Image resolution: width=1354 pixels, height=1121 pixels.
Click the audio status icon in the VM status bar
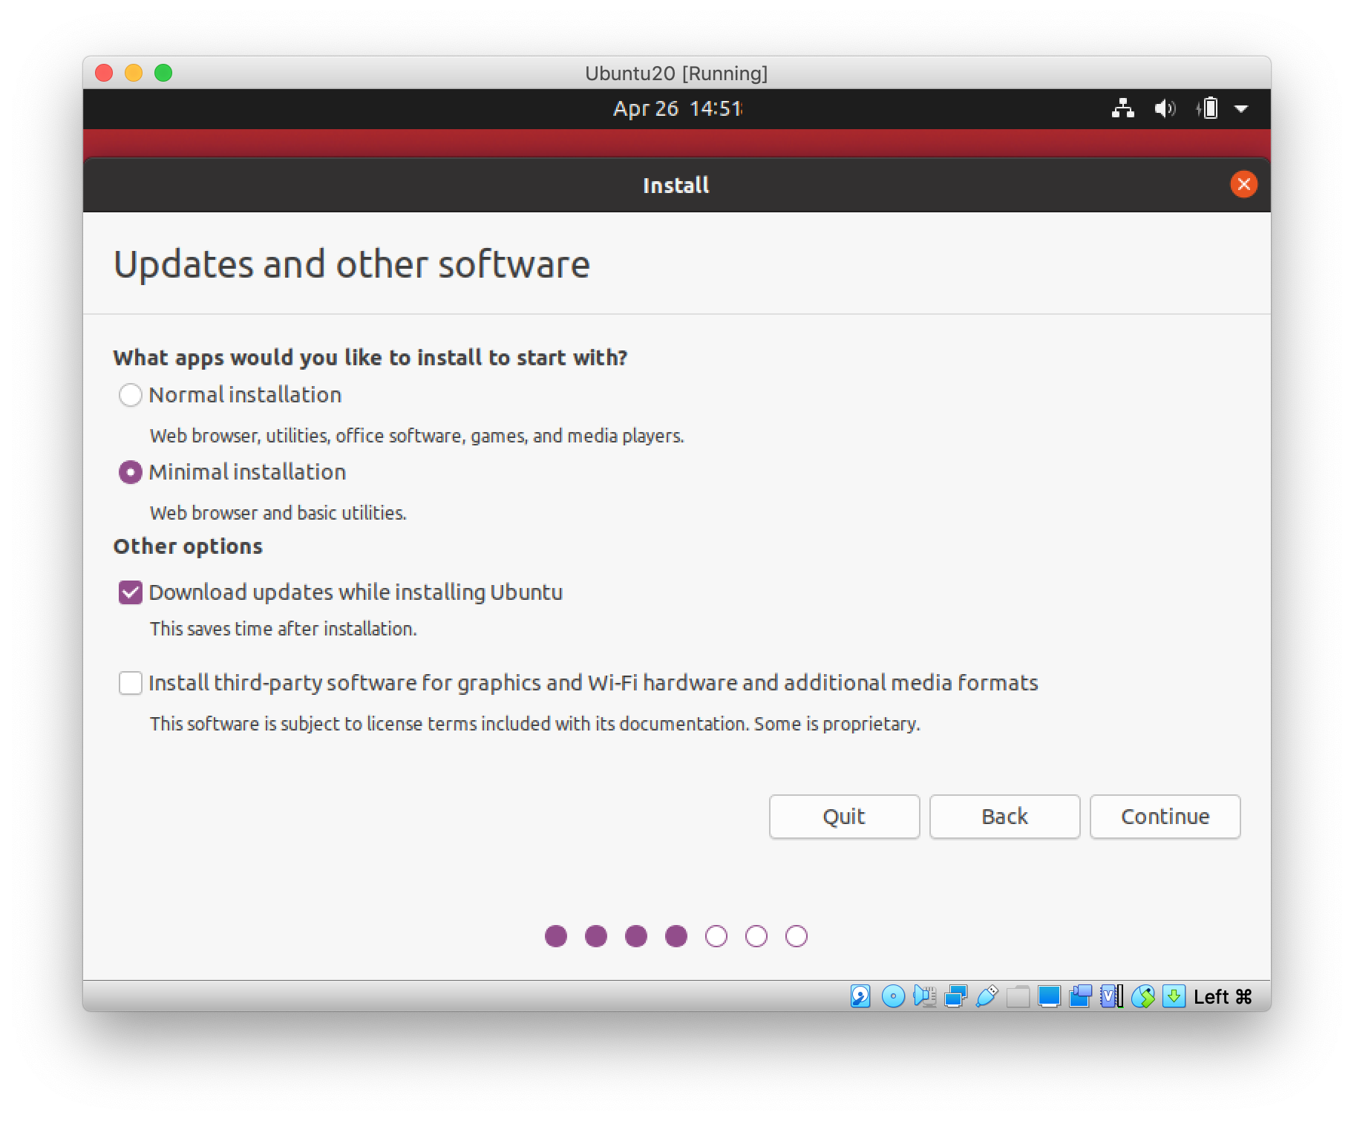coord(924,996)
